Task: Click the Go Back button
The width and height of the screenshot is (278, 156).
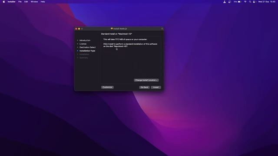Action: [144, 88]
